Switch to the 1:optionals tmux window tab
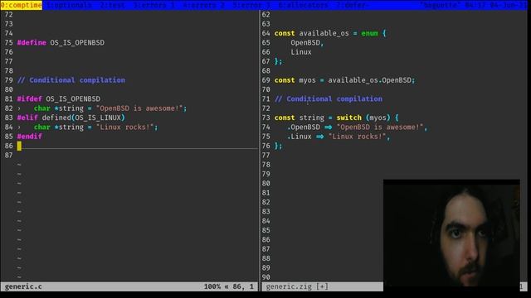The height and width of the screenshot is (298, 531). click(68, 5)
